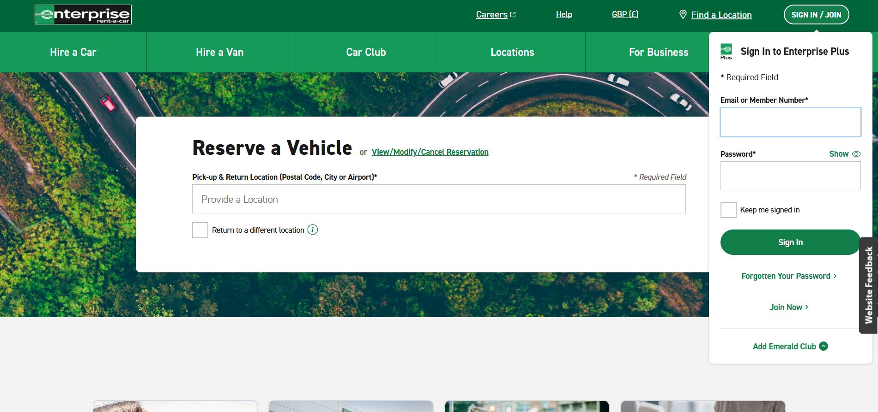
Task: Open the Website Feedback side tab
Action: click(869, 285)
